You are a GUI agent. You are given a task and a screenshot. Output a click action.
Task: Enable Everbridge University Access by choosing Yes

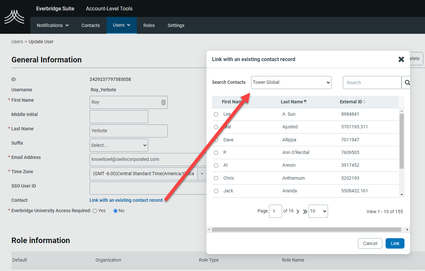(x=94, y=211)
